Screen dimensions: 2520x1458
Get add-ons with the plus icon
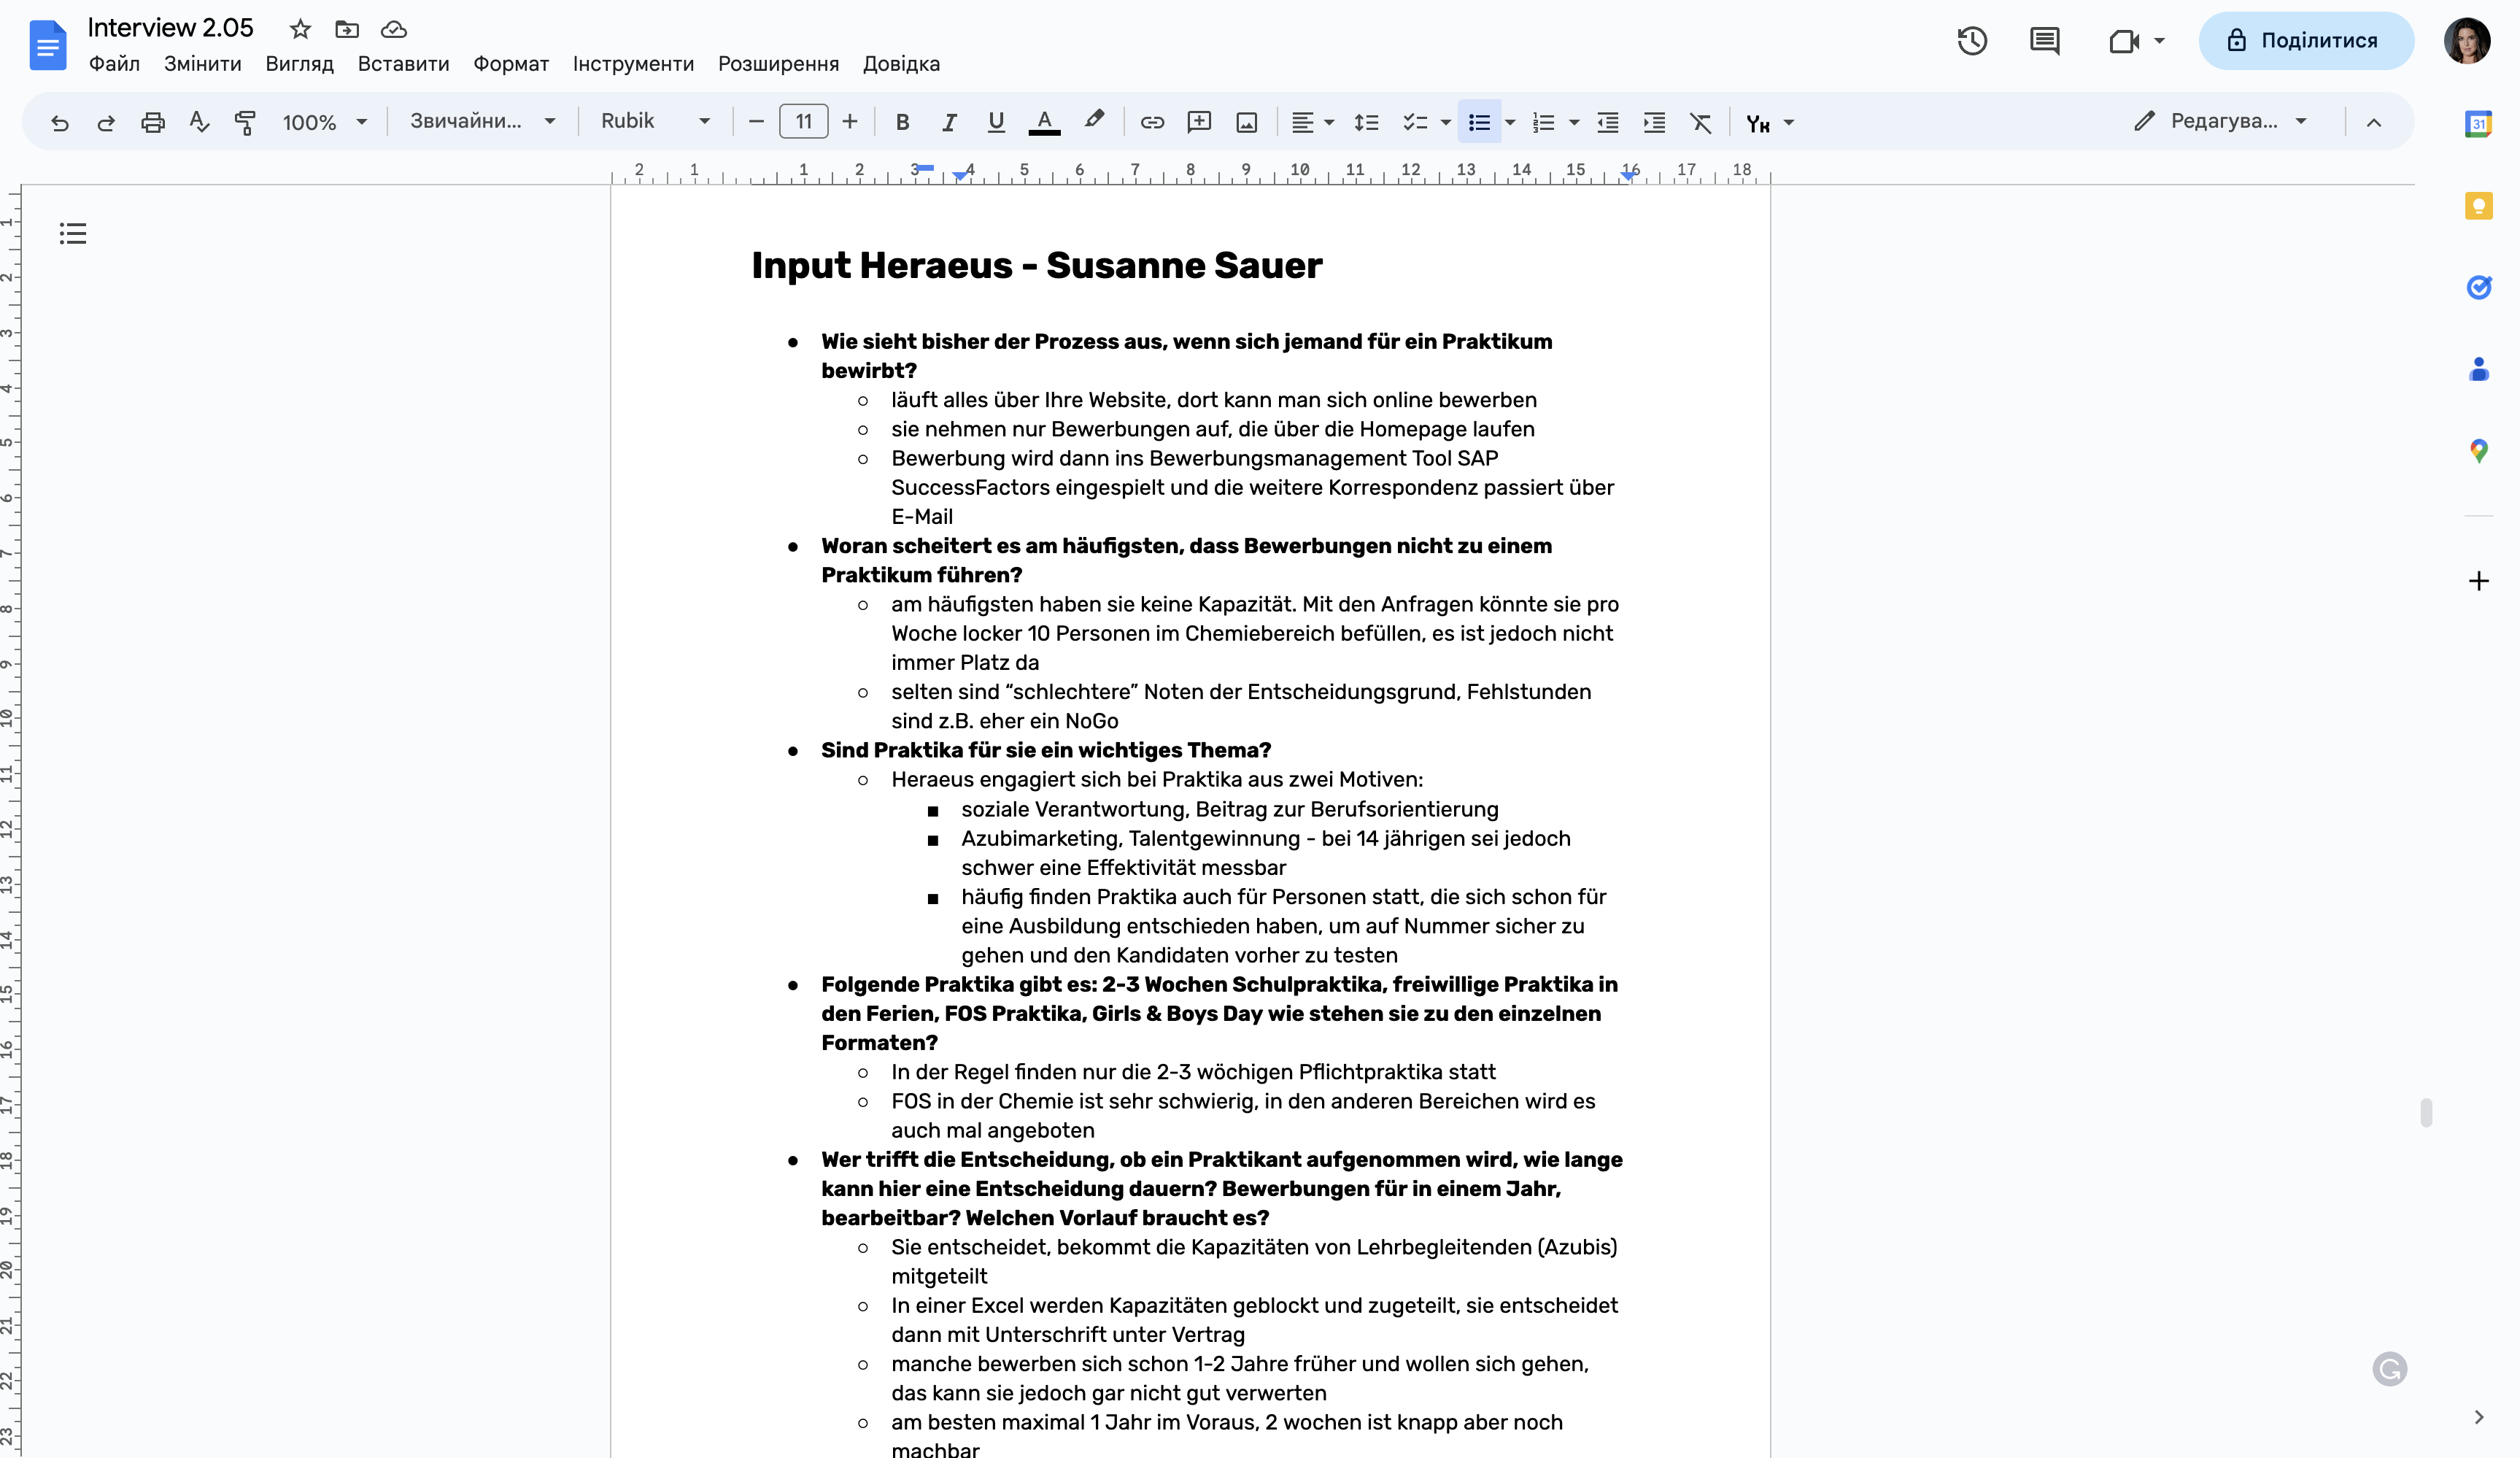(x=2478, y=581)
